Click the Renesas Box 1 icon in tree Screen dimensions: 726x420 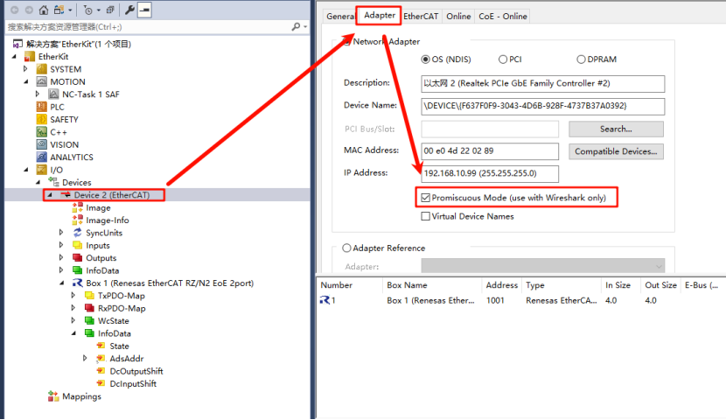click(77, 283)
